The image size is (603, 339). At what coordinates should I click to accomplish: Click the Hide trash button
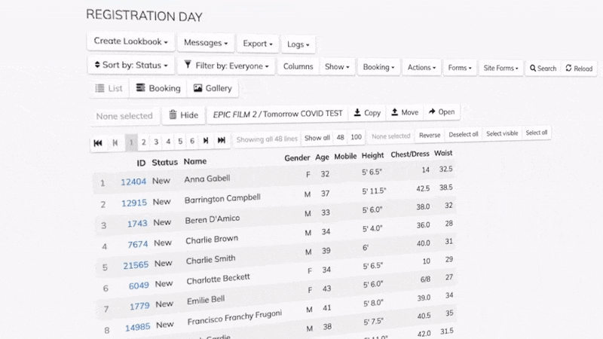pos(183,115)
